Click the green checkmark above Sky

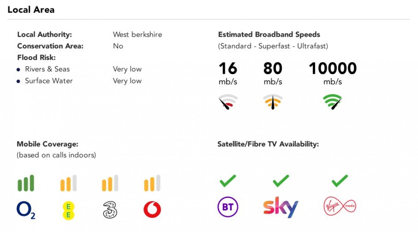tap(281, 181)
